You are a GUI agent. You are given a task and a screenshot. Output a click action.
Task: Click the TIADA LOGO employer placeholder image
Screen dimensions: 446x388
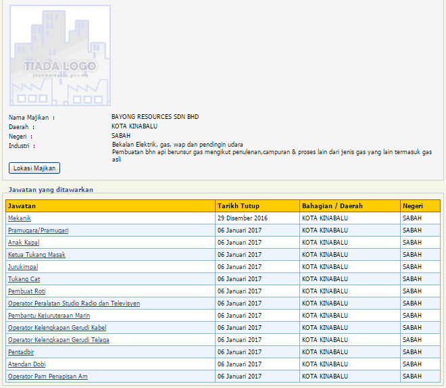click(60, 55)
